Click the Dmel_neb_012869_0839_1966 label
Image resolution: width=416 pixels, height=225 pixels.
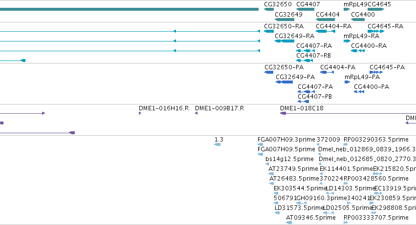click(367, 149)
